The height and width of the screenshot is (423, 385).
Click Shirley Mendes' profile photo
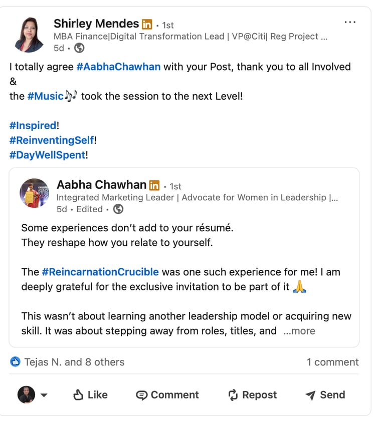pyautogui.click(x=29, y=35)
